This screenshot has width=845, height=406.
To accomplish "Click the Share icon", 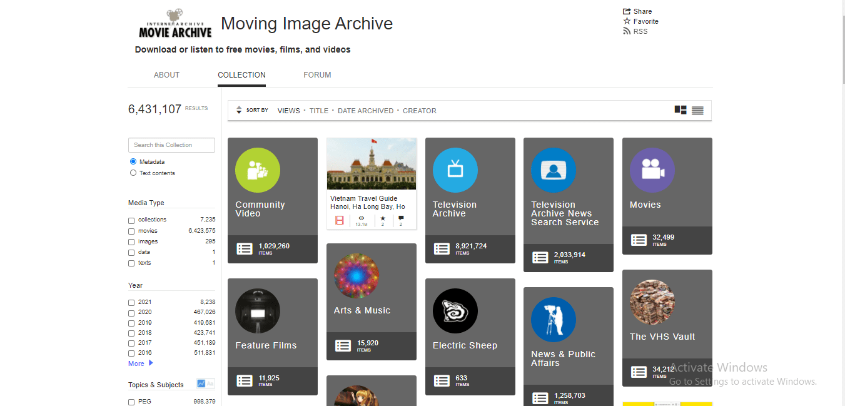I will tap(627, 11).
